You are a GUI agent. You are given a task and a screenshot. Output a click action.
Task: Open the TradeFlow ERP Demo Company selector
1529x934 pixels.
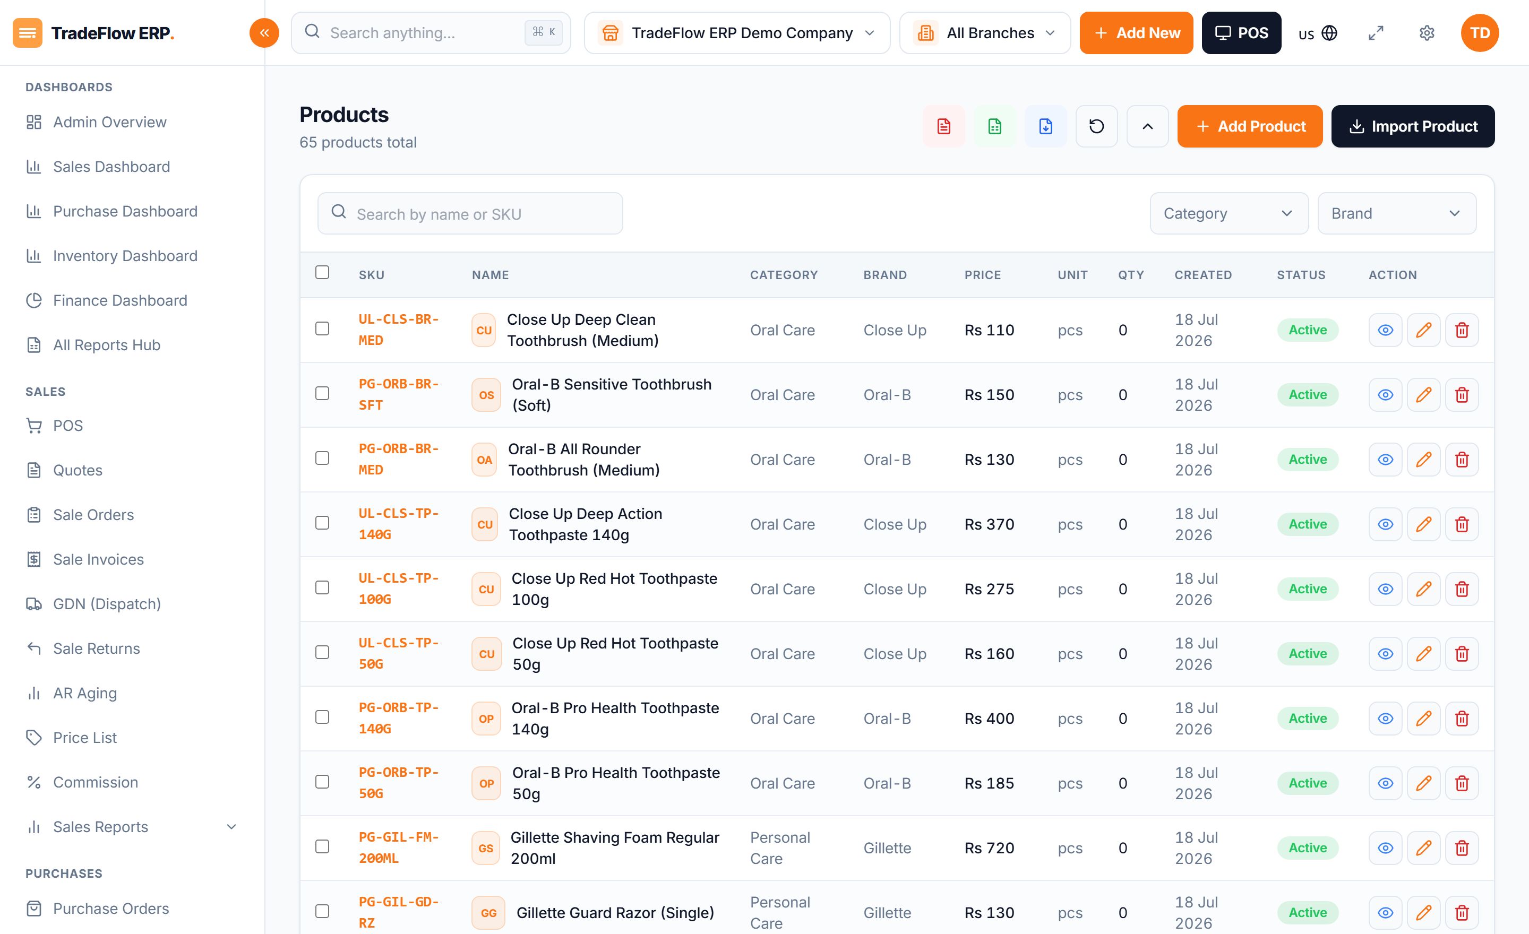click(736, 33)
